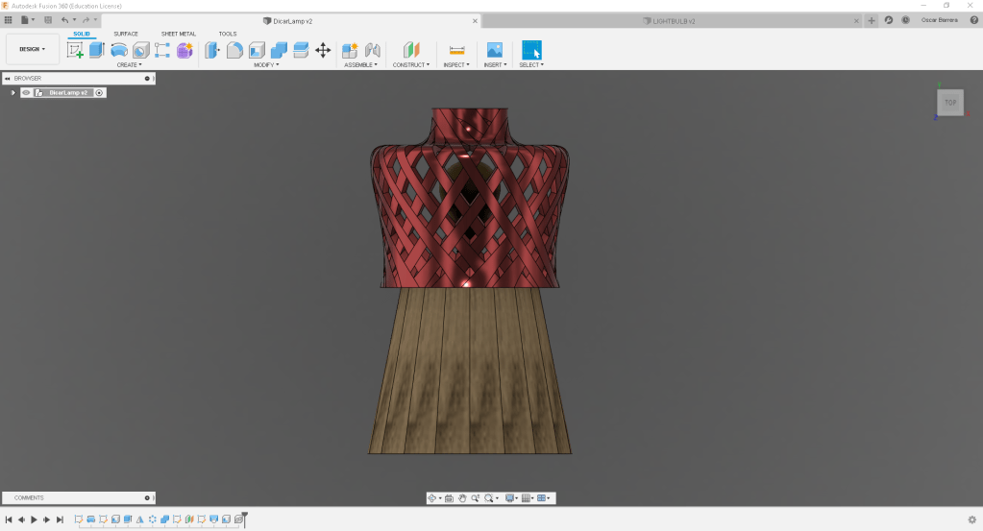Expand the DicarLamp v2 browser tree
Viewport: 983px width, 531px height.
pyautogui.click(x=12, y=93)
